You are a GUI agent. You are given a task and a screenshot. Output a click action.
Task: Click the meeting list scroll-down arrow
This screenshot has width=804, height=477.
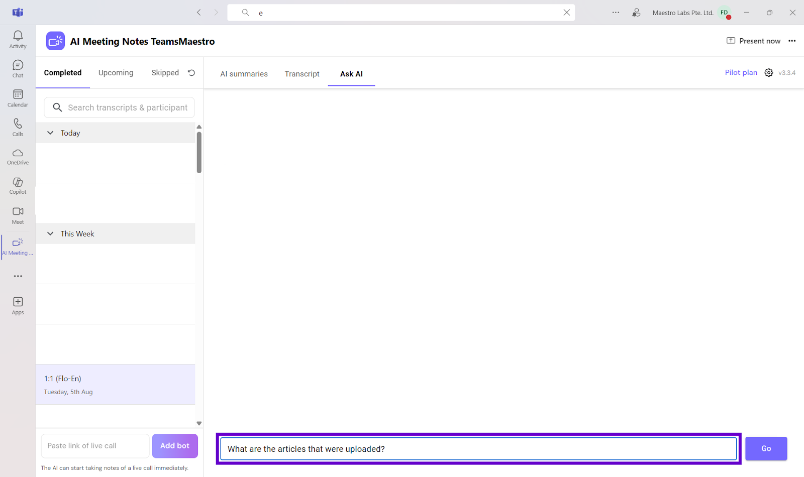point(199,423)
